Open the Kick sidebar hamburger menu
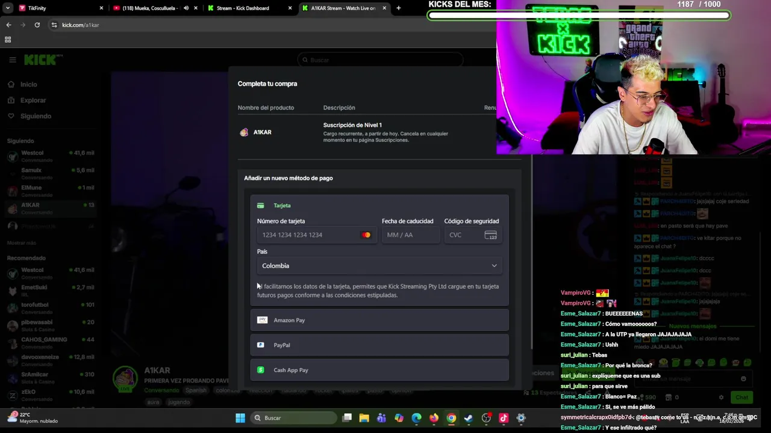 pos(12,60)
